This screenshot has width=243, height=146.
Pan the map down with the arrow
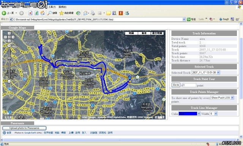pyautogui.click(x=9, y=41)
